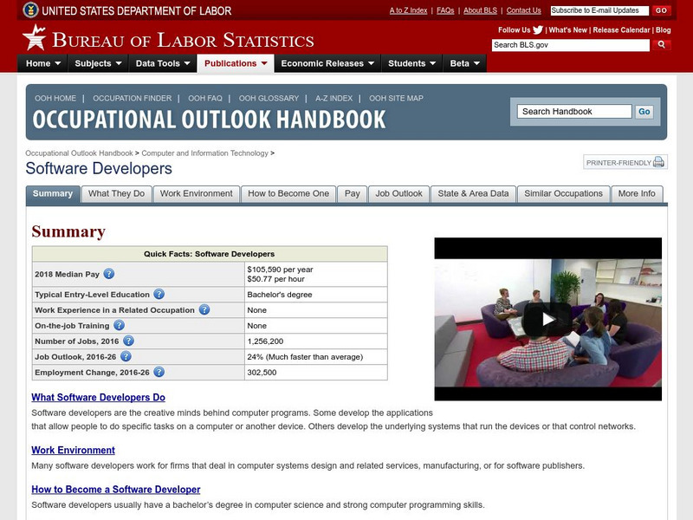
Task: Click the Printer-Friendly icon
Action: tap(657, 162)
